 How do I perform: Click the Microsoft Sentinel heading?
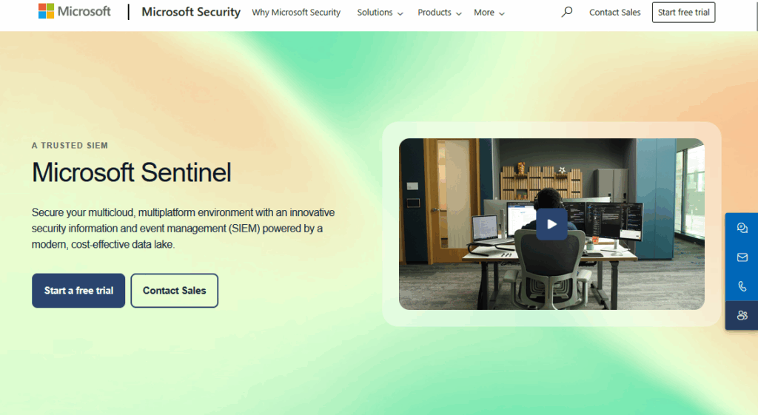click(x=132, y=172)
